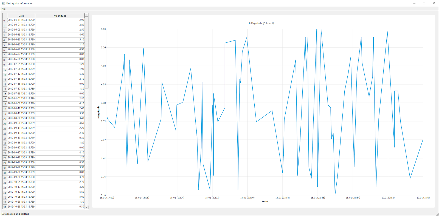Image resolution: width=439 pixels, height=216 pixels.
Task: Select row header 0
Action: tap(5, 21)
